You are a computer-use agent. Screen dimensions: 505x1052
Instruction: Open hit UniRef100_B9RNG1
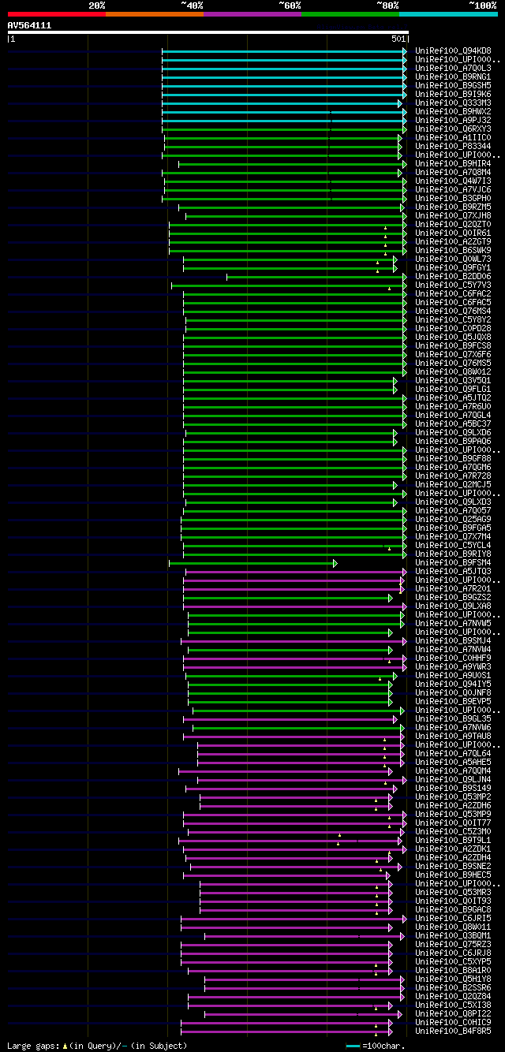[x=453, y=76]
